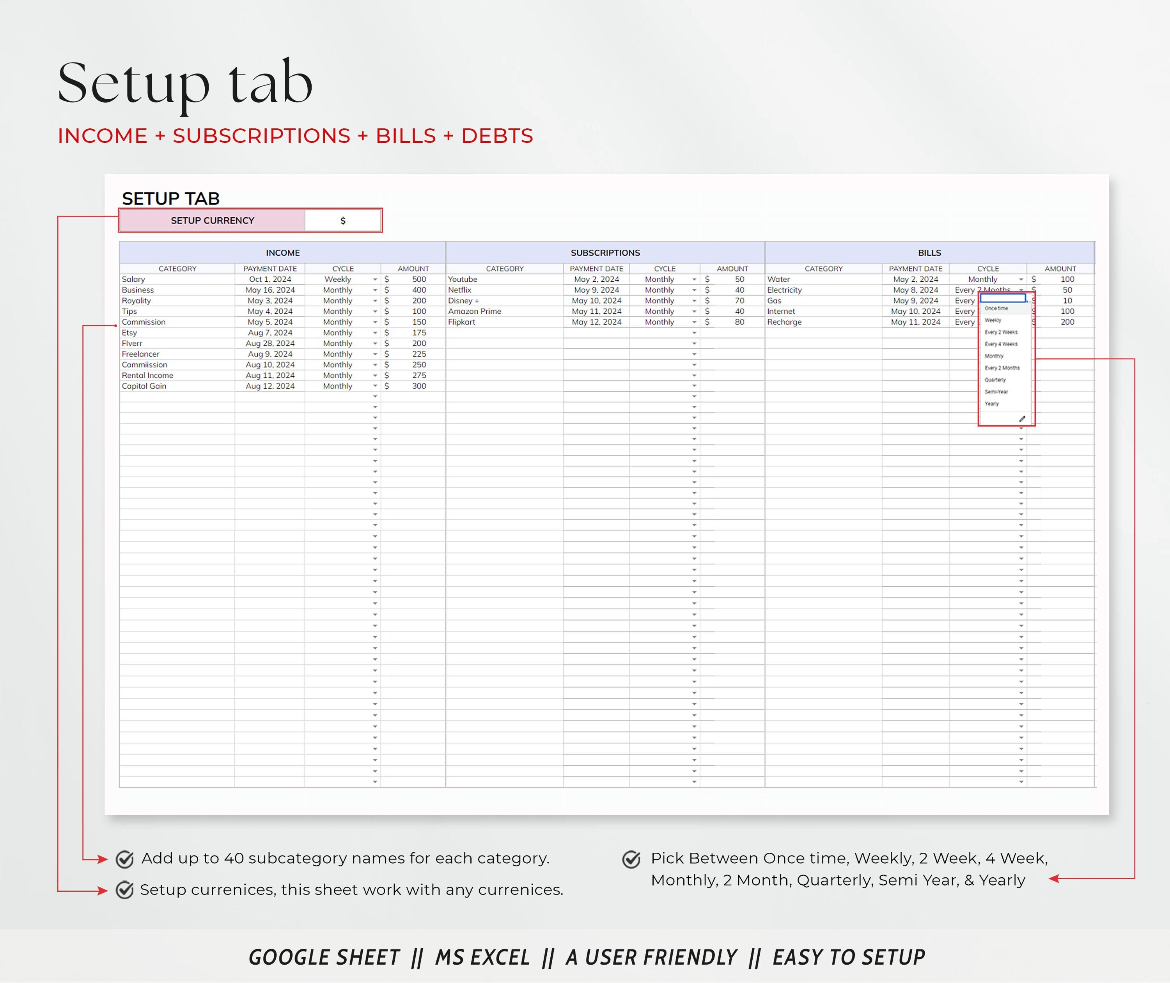Select the 'Recharge' bill category cell

point(823,322)
